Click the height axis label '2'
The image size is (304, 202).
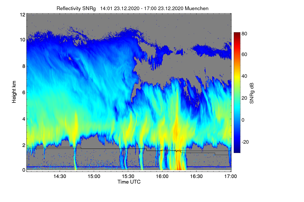coord(24,145)
